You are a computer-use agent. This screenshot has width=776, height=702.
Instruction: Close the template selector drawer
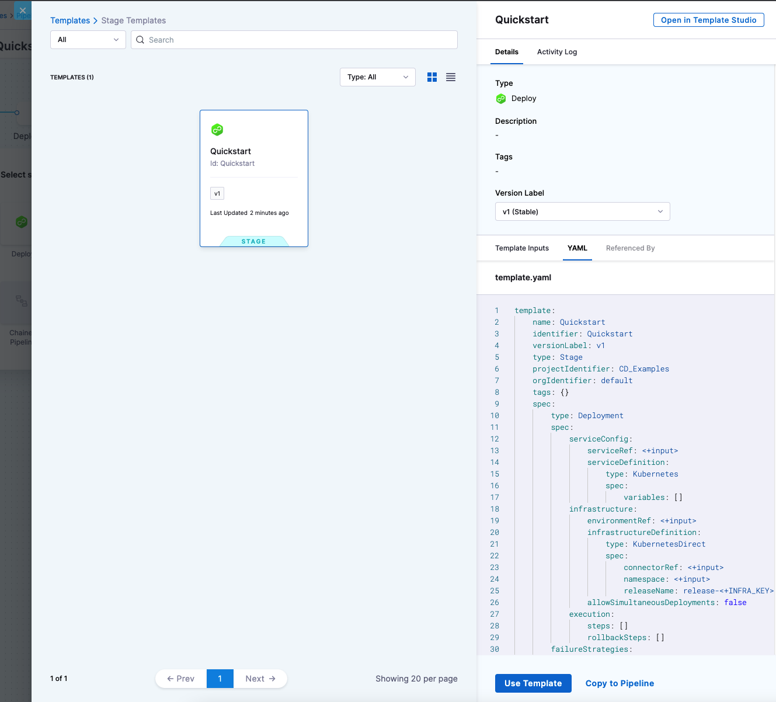23,11
